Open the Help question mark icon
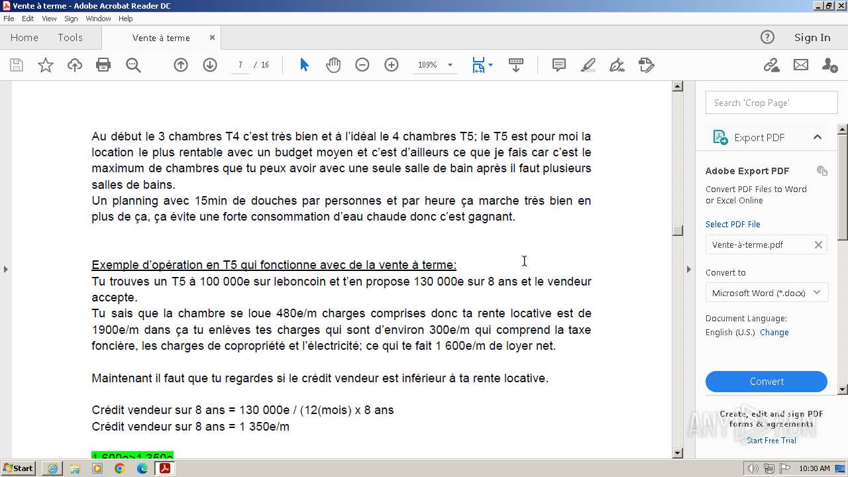 click(x=767, y=38)
